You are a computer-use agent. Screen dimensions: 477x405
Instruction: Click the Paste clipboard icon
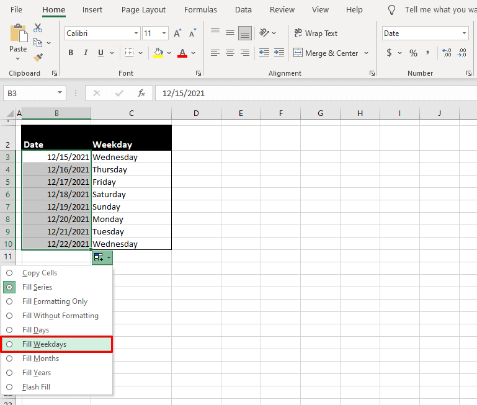pos(18,33)
